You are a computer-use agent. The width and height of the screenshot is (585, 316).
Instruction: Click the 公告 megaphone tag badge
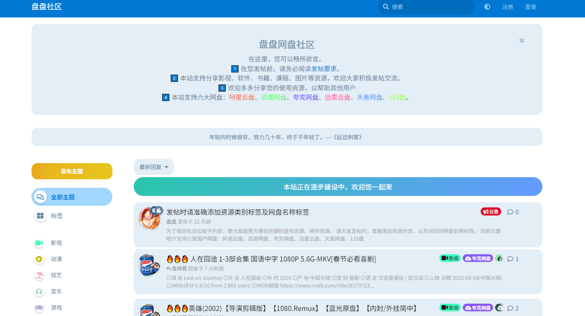490,212
